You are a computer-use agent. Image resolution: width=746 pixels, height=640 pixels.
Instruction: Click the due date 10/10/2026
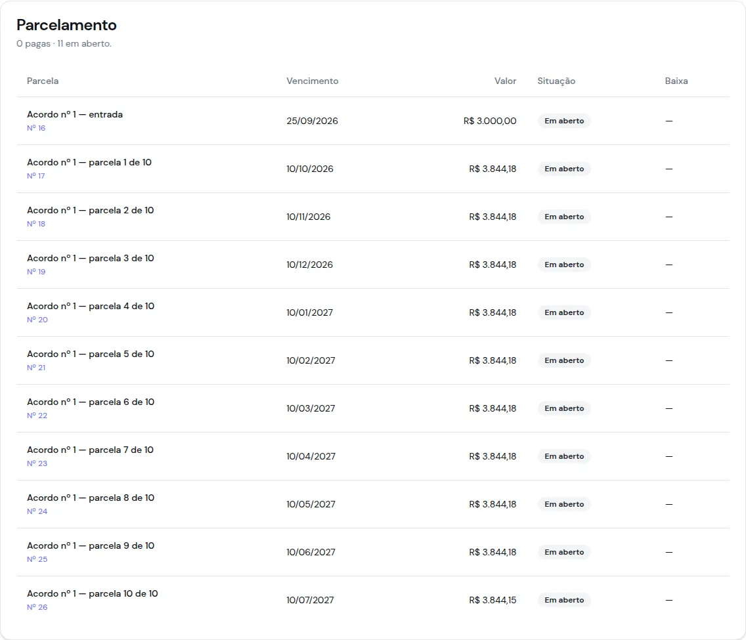click(310, 169)
